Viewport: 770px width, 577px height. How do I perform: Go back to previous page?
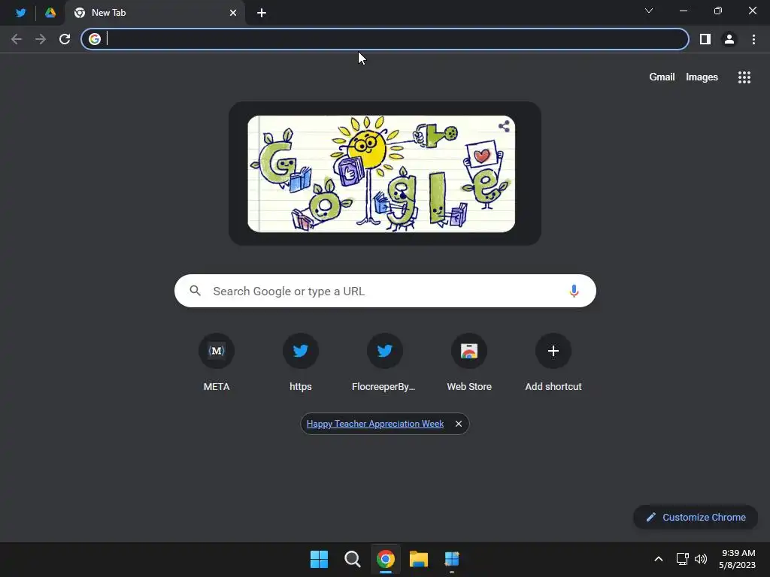point(17,39)
